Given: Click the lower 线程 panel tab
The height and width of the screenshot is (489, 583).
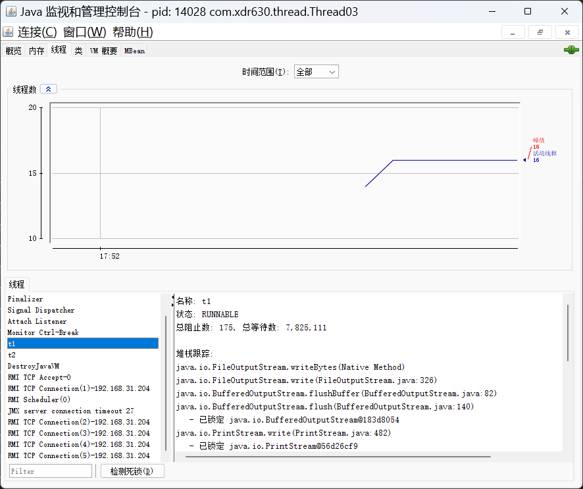Looking at the screenshot, I should coord(16,284).
